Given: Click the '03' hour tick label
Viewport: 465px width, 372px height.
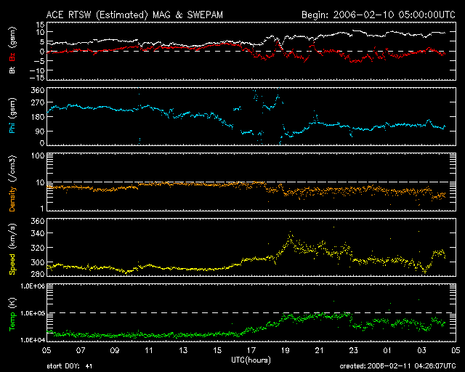Looking at the screenshot, I should click(421, 350).
